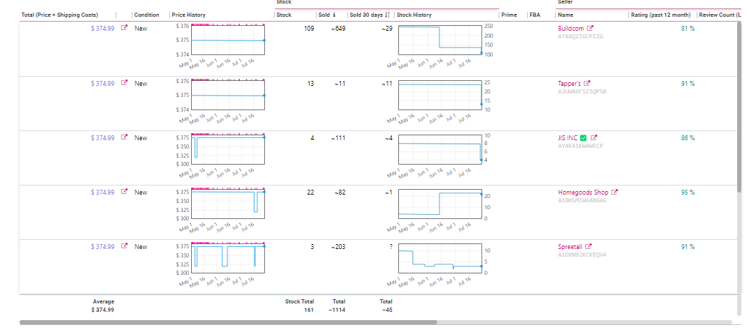Open the Homegoods Shop seller link
Viewport: 749px width, 332px height.
coord(583,192)
